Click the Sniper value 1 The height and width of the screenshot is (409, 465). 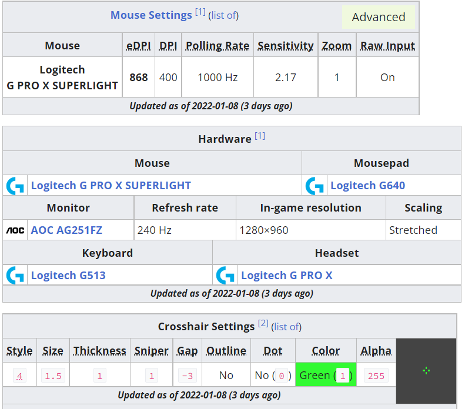click(152, 376)
